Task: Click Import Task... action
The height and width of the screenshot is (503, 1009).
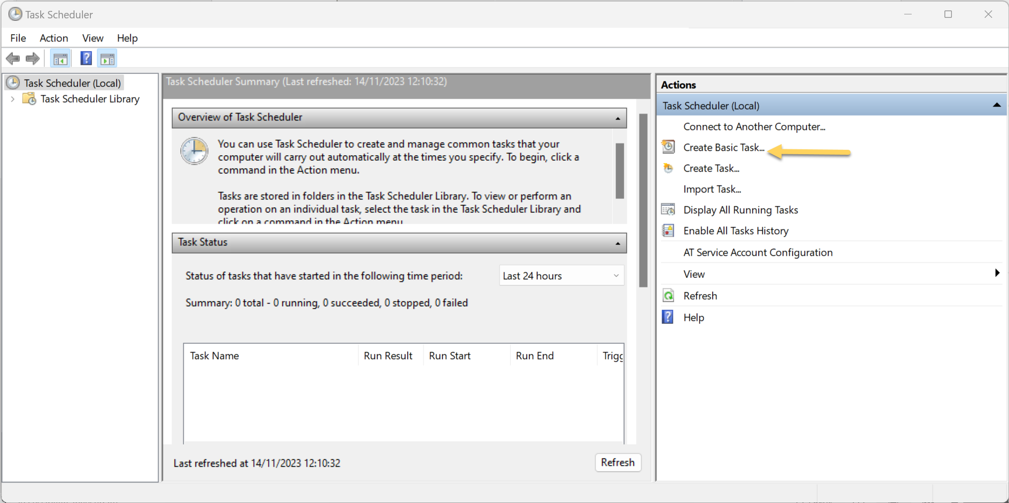Action: click(712, 189)
